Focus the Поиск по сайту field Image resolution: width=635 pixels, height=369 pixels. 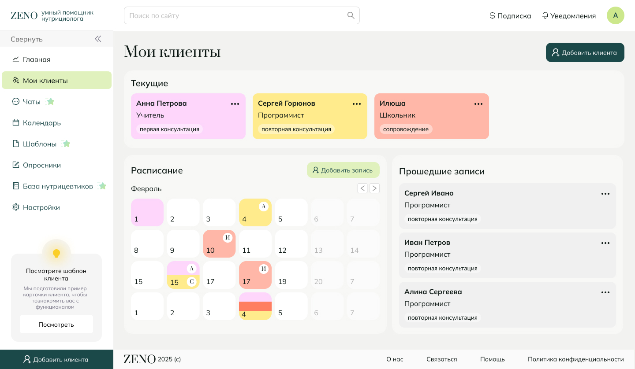tap(233, 15)
